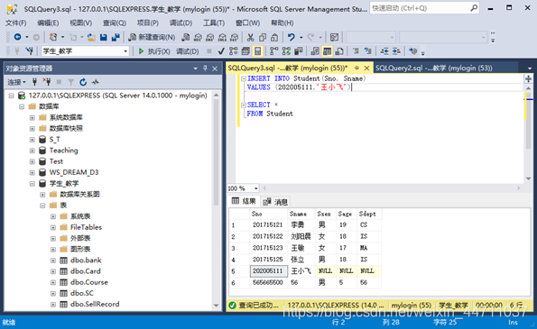Open the 文件(F) menu
Screen dimensions: 537x329
click(x=15, y=23)
